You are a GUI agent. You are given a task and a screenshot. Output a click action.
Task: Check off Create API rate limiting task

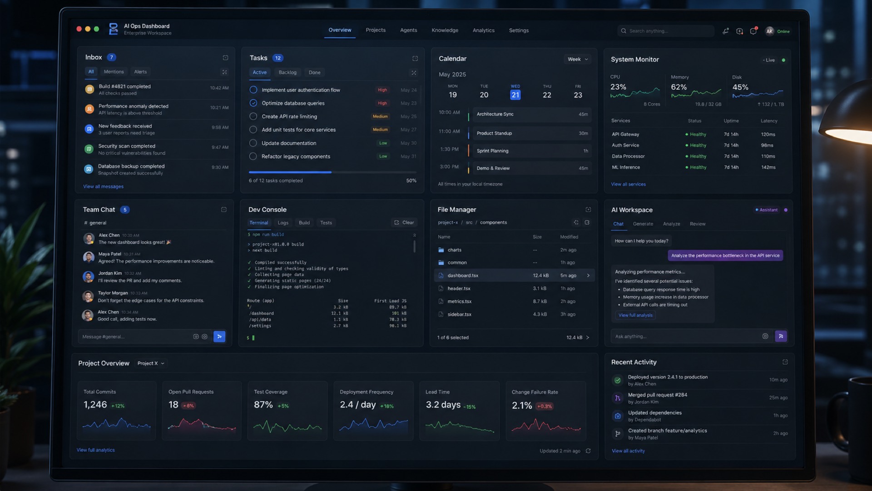253,116
